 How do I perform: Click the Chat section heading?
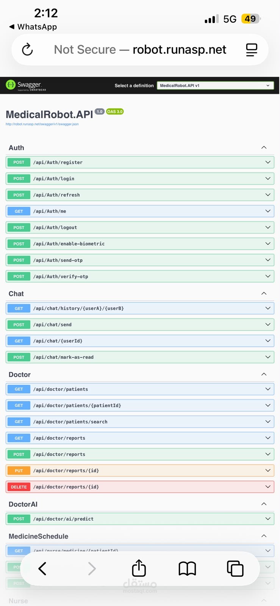(x=16, y=294)
